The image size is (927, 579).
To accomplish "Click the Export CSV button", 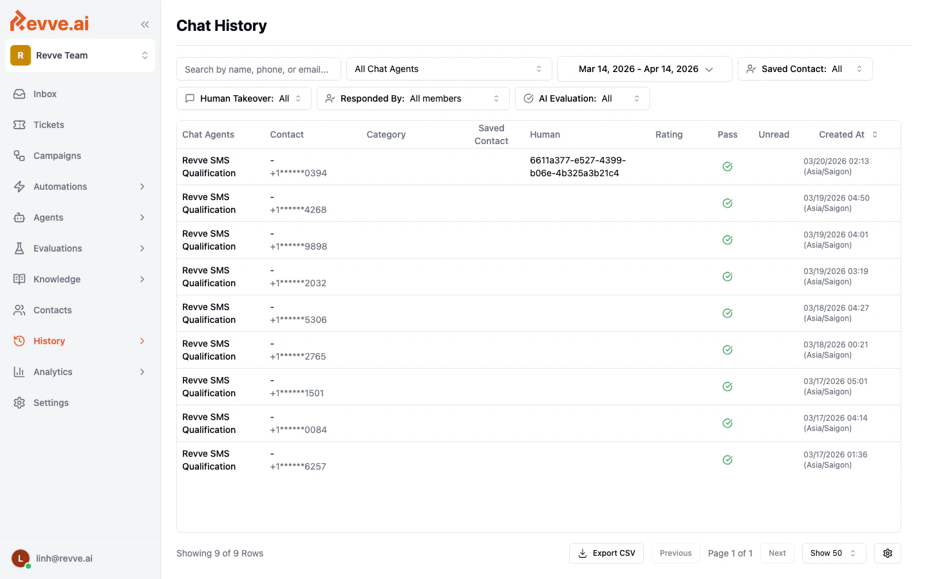I will pos(606,553).
